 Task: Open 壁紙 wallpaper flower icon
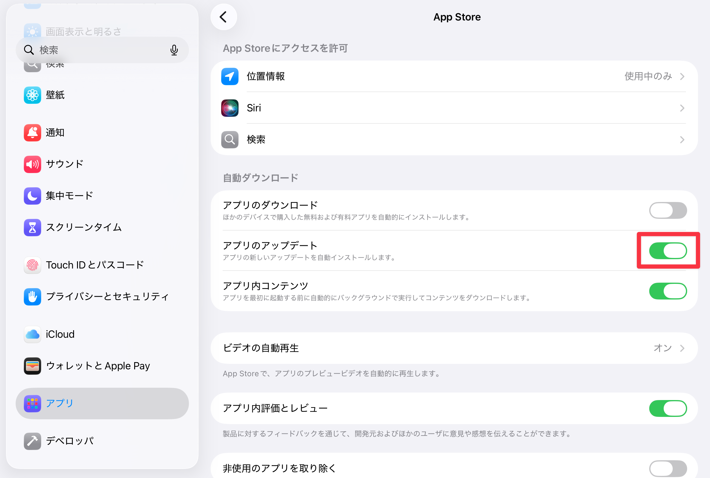(32, 95)
